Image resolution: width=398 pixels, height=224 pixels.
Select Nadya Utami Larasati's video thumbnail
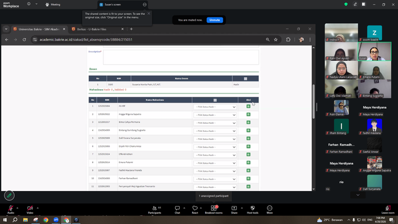point(341,70)
